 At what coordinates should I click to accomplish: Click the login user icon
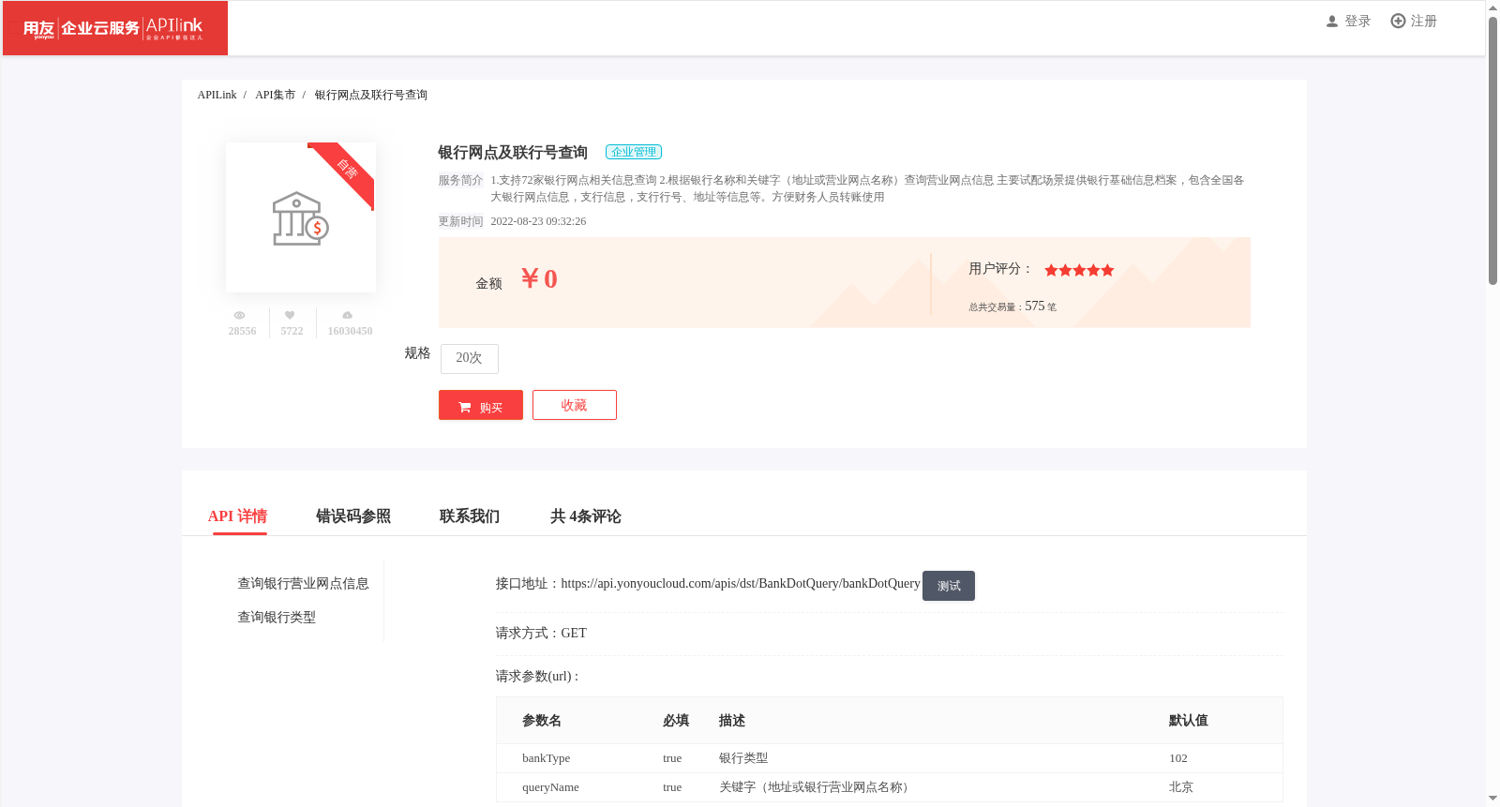click(1332, 22)
